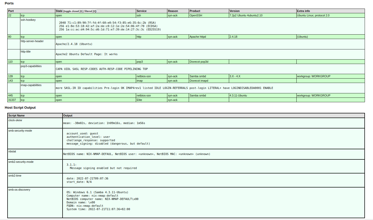Screen dimensions: 373x220
Task: Select port number 80 cell
Action: 14,37
